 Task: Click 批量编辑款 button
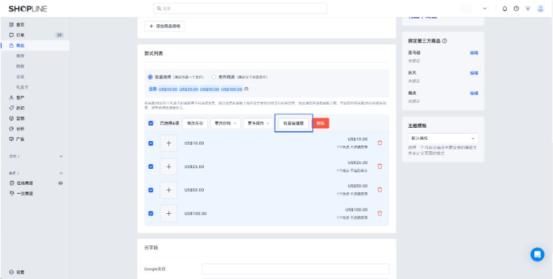click(x=293, y=123)
